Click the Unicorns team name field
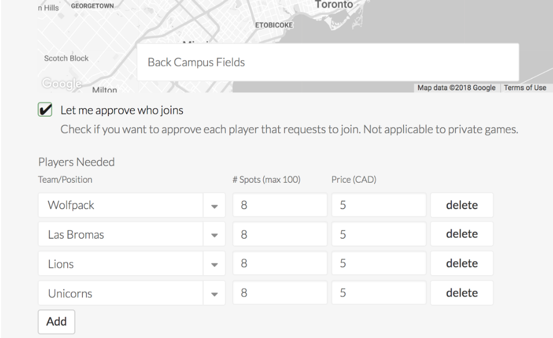The height and width of the screenshot is (338, 553). point(121,293)
